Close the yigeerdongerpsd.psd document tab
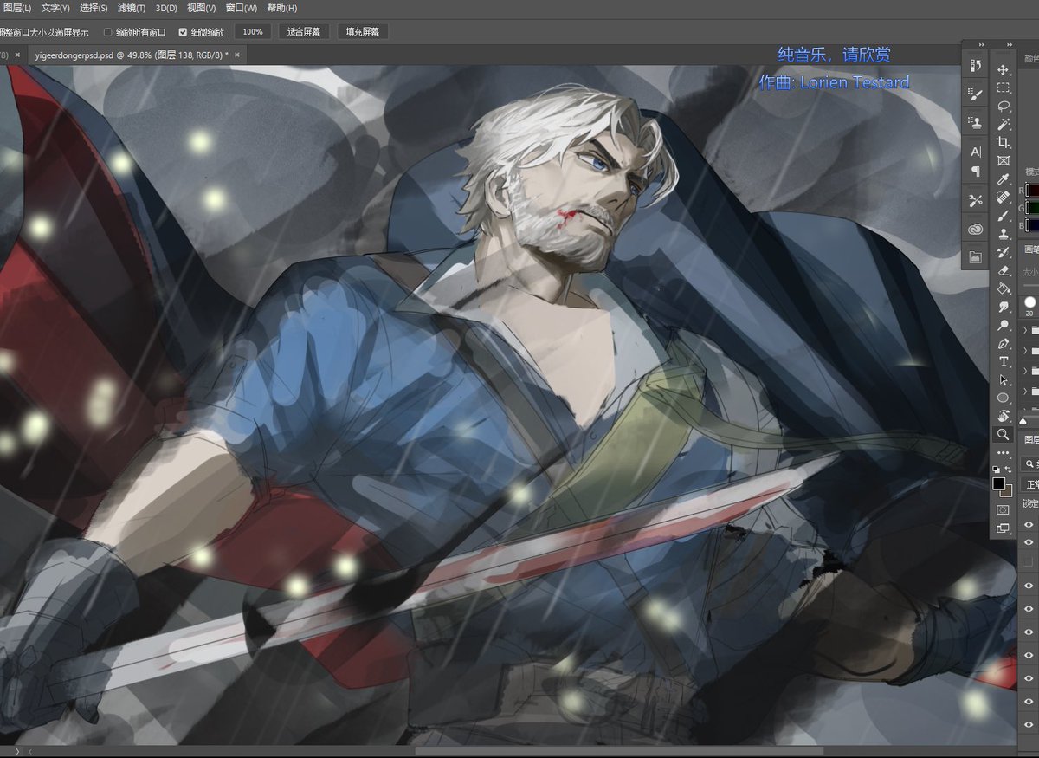 click(x=237, y=55)
